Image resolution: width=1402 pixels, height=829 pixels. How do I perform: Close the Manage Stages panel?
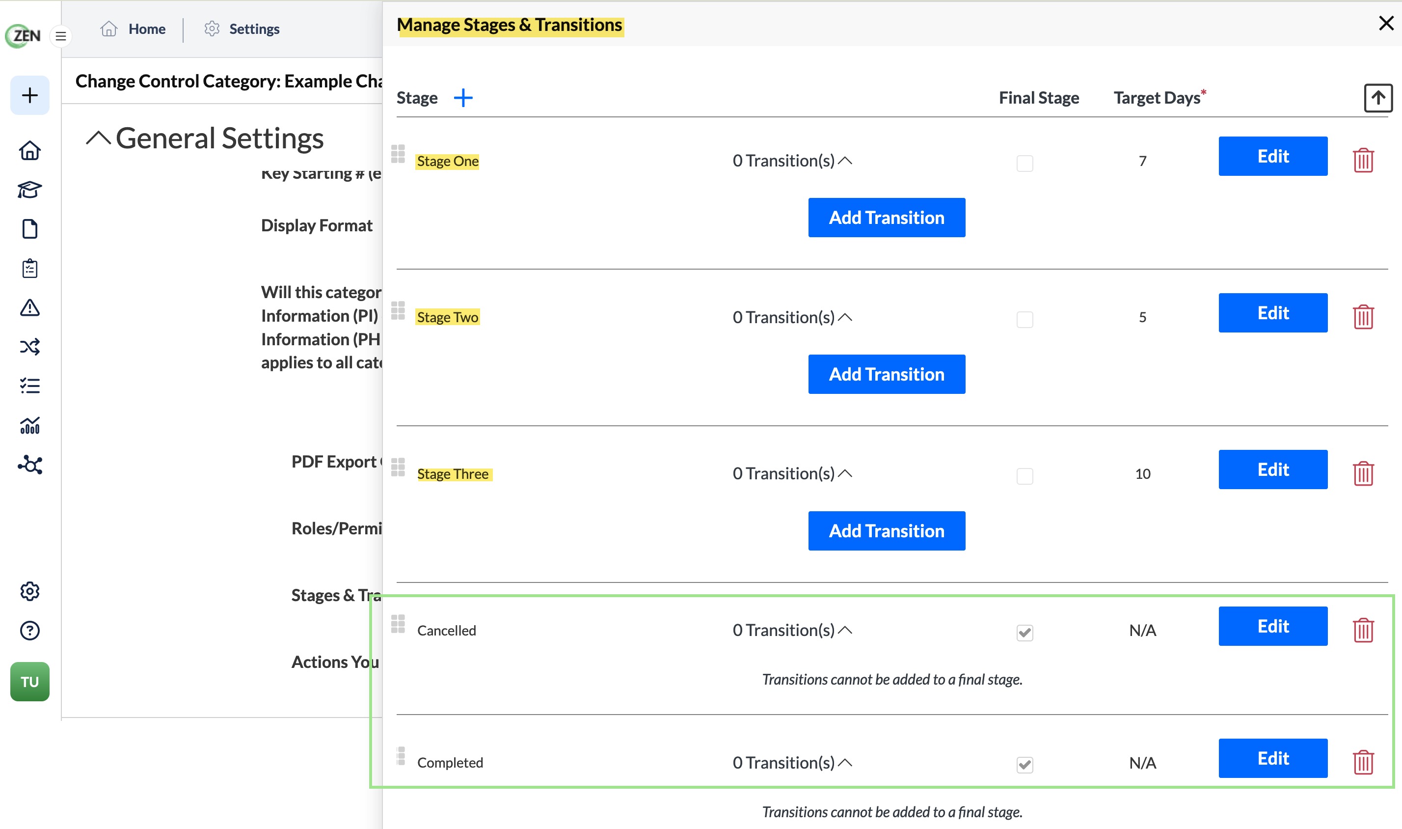1385,23
